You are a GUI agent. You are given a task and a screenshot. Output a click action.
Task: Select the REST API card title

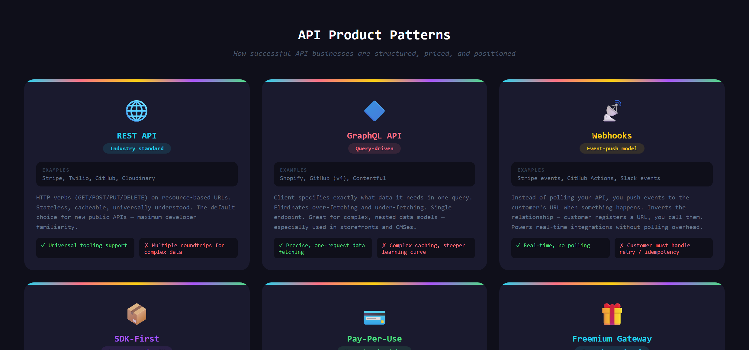(x=137, y=136)
